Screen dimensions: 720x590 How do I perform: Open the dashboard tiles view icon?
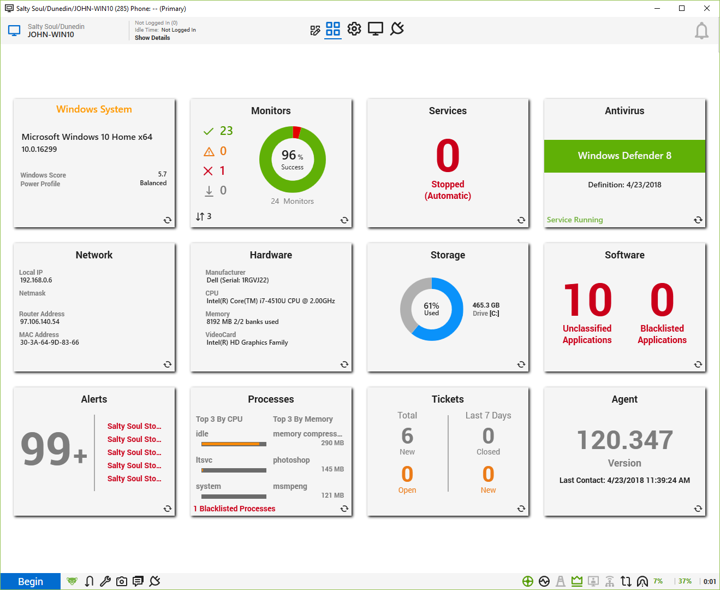(x=332, y=29)
